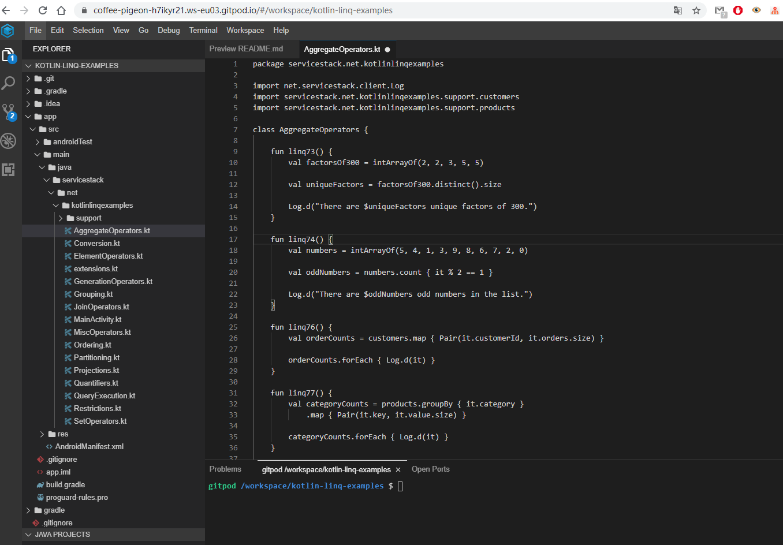The width and height of the screenshot is (783, 545).
Task: Open the Gmail checker extension icon
Action: pyautogui.click(x=720, y=11)
